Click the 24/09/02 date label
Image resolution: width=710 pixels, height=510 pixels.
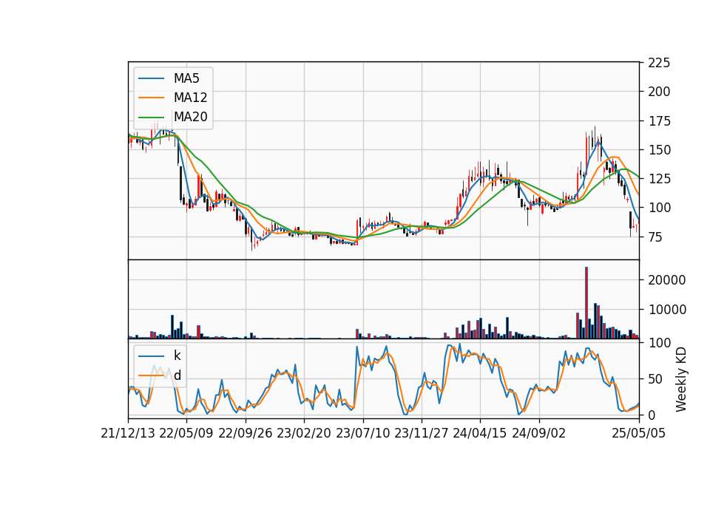click(539, 433)
